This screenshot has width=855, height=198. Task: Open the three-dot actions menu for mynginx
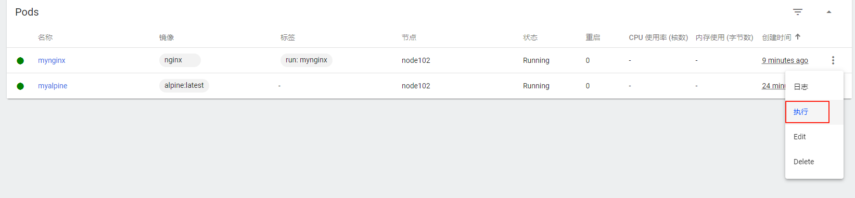[833, 60]
